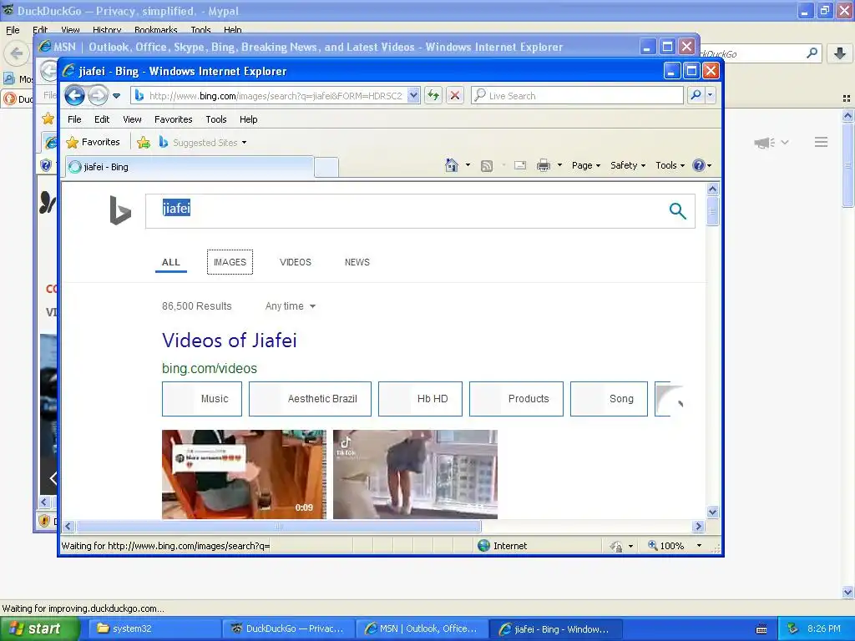The image size is (855, 641).
Task: Click the Live Search magnifier button
Action: [696, 96]
